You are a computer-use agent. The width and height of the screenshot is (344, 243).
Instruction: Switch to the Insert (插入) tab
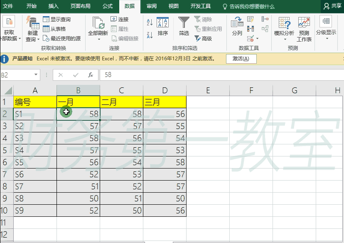click(53, 6)
